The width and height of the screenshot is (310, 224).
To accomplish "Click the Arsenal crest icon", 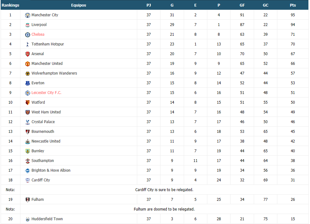I will (27, 54).
